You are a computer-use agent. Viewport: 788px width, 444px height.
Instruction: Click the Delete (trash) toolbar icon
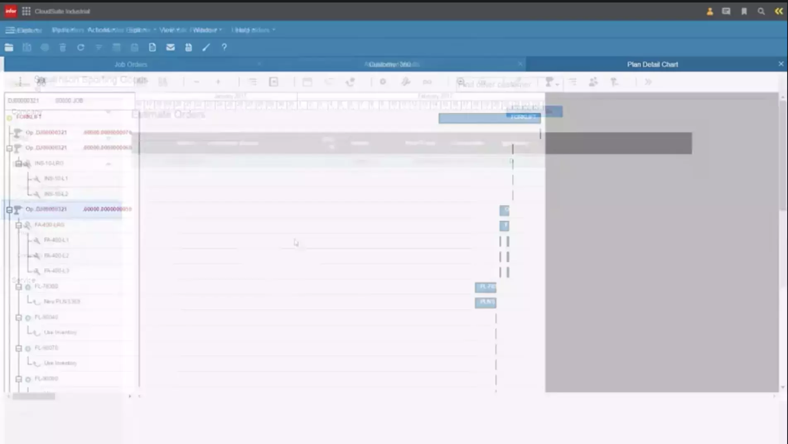(x=63, y=47)
